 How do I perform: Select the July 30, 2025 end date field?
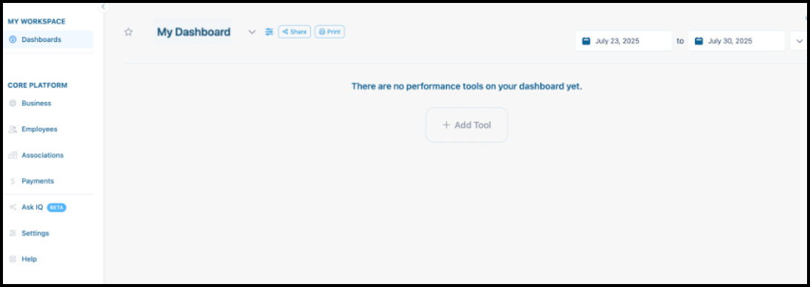click(x=736, y=41)
